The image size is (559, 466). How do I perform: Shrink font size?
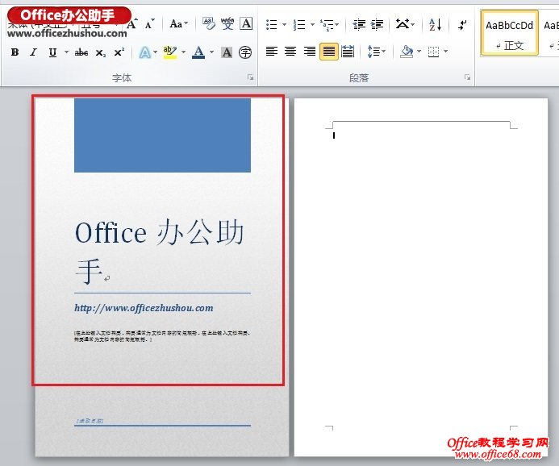coord(150,23)
